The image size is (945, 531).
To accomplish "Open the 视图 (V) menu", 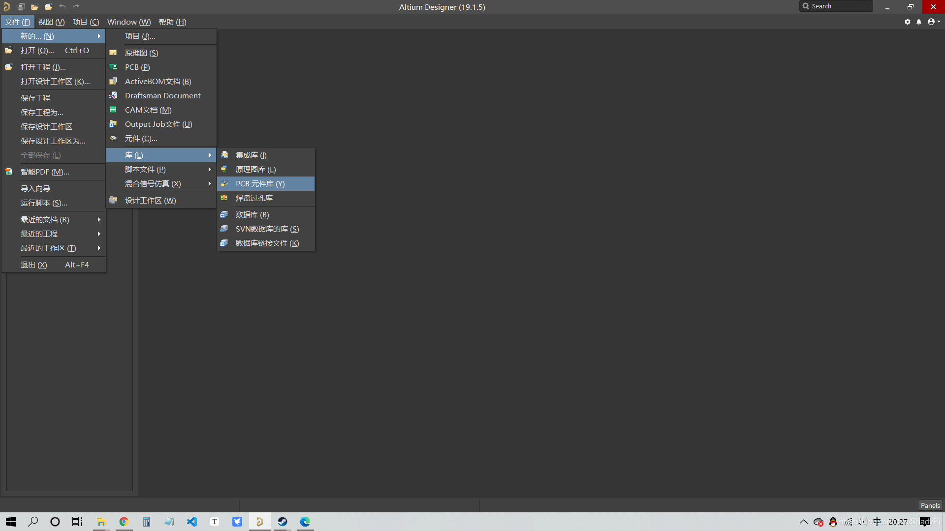I will [51, 22].
